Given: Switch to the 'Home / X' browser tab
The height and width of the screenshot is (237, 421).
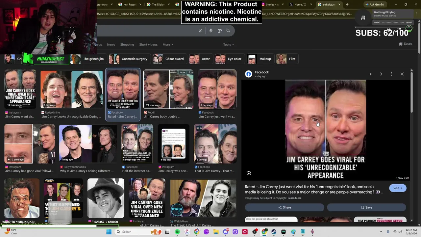Looking at the screenshot, I should [x=300, y=5].
